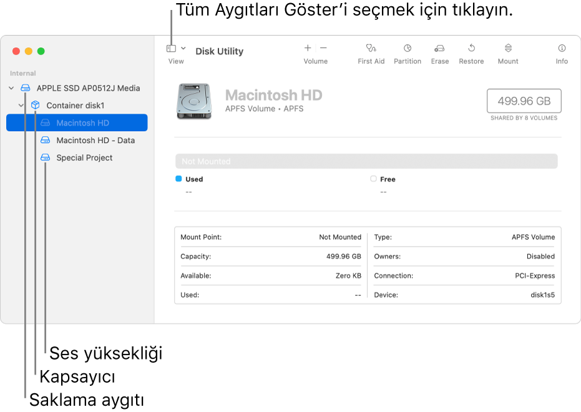
Task: Click the red close window button
Action: pyautogui.click(x=16, y=51)
